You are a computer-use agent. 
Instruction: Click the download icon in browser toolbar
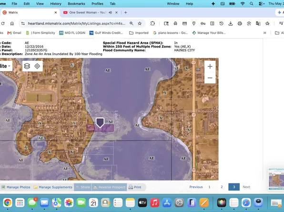pyautogui.click(x=230, y=23)
